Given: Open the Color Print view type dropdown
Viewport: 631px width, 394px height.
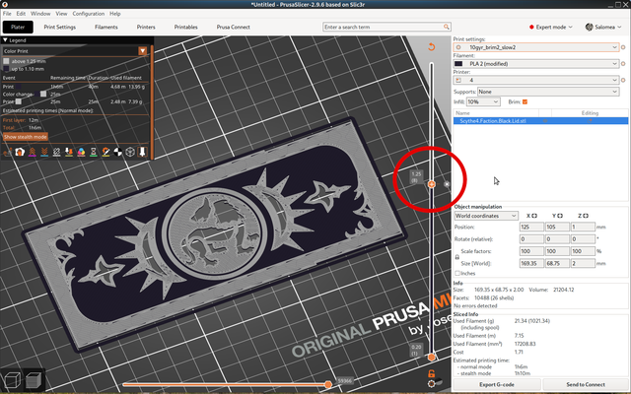Looking at the screenshot, I should [x=142, y=51].
